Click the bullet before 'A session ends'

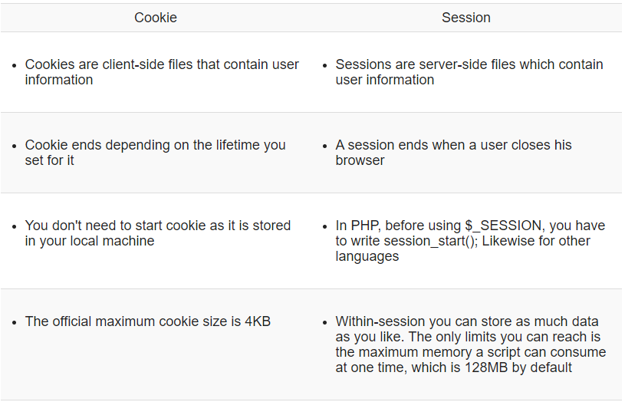tap(326, 146)
